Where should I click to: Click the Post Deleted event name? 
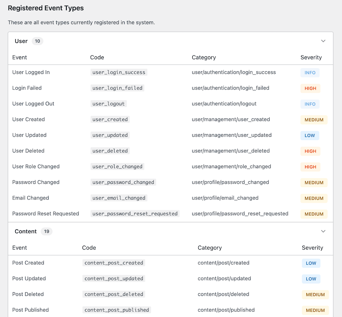[x=28, y=294]
